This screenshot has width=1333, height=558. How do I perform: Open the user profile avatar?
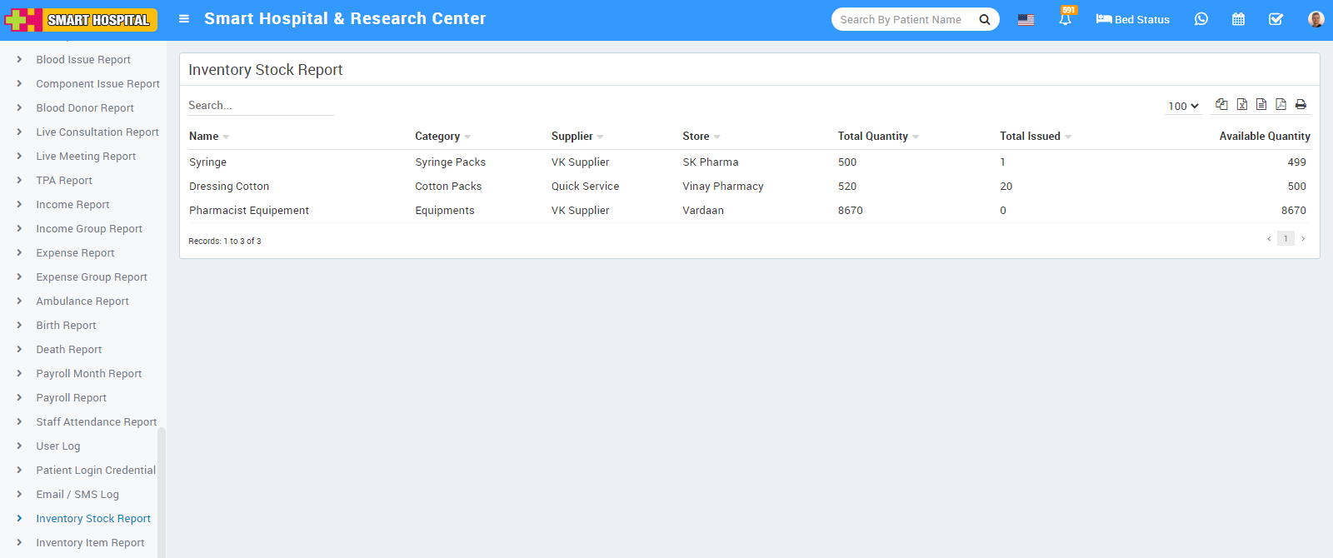(1316, 19)
